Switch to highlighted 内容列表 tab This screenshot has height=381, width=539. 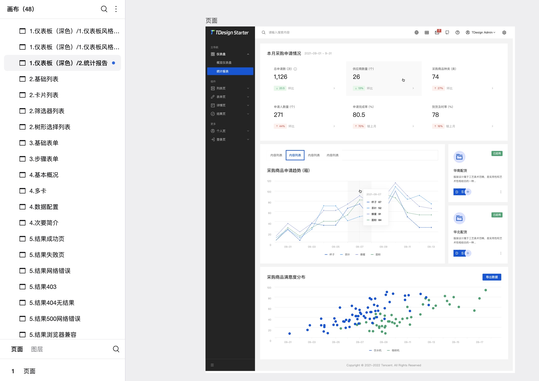coord(295,155)
